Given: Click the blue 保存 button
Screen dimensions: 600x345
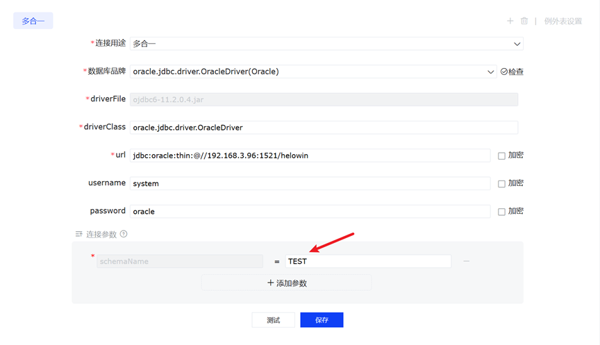Looking at the screenshot, I should pyautogui.click(x=322, y=320).
